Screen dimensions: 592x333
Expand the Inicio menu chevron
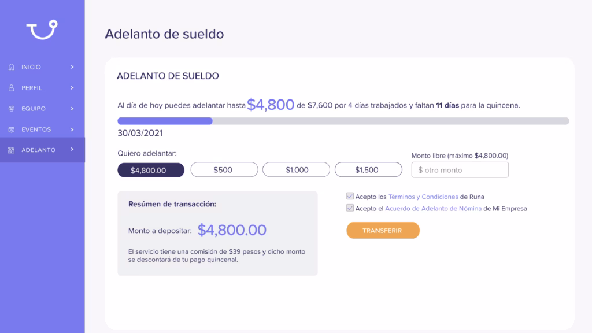point(72,67)
